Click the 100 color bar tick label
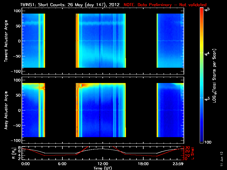Viewport: 227px width, 170px height. tap(207, 142)
